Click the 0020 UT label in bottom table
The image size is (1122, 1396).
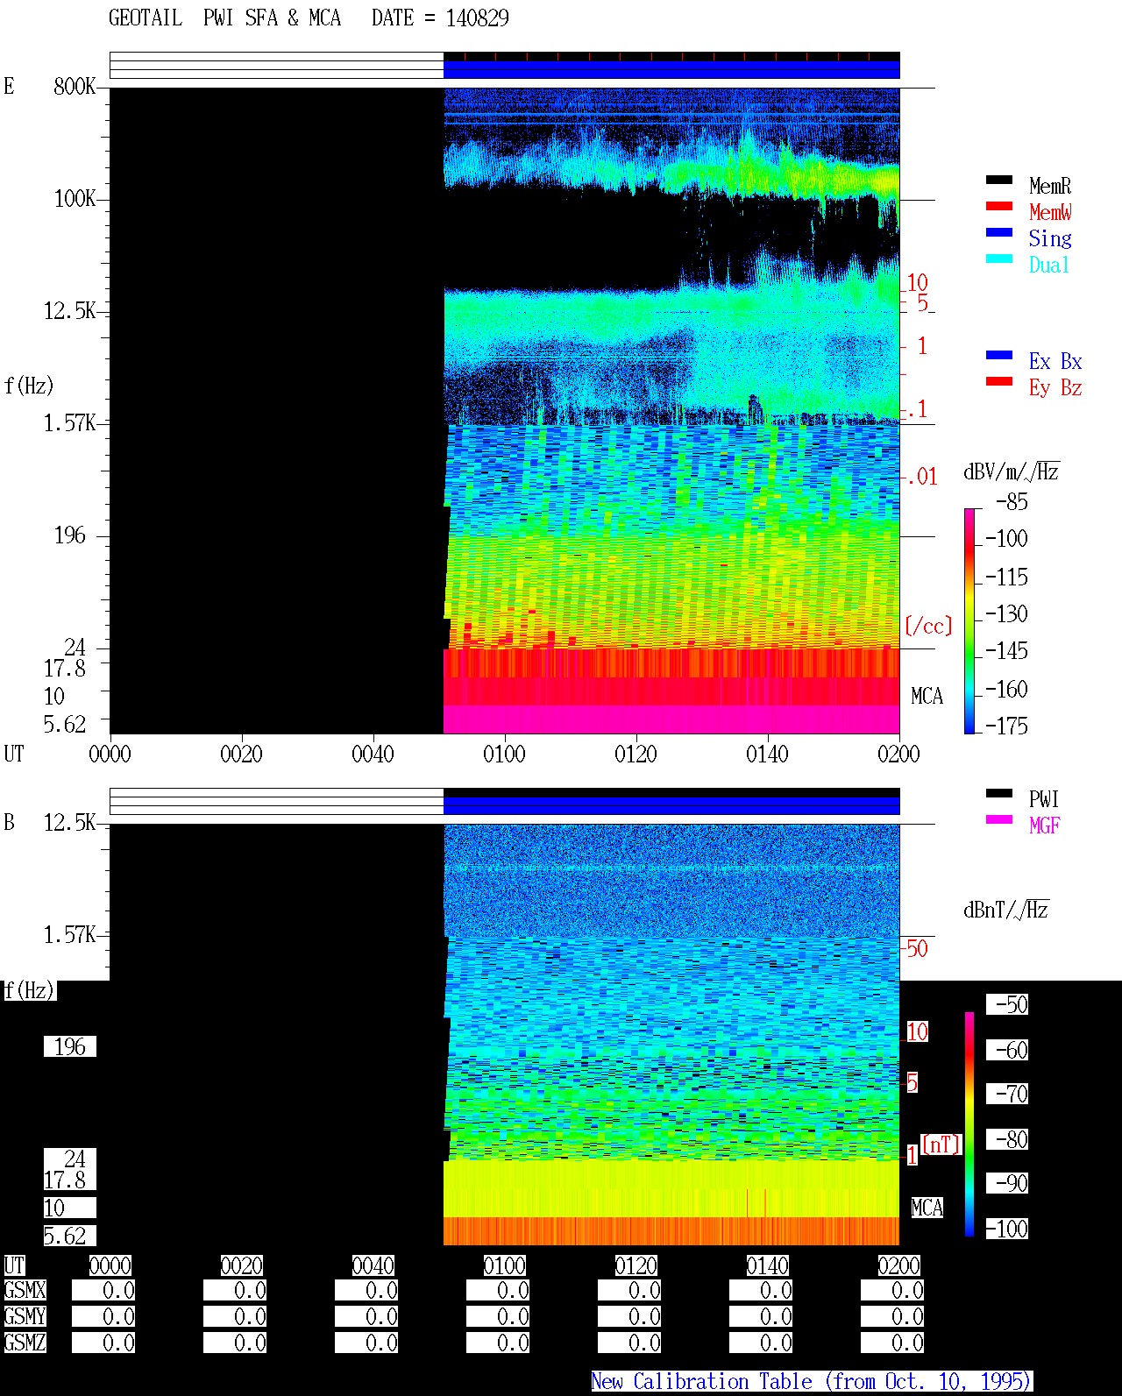241,1266
